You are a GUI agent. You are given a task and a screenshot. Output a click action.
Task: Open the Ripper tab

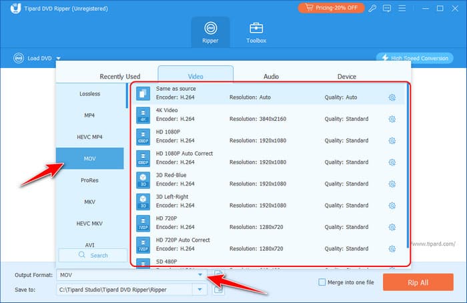pos(210,33)
